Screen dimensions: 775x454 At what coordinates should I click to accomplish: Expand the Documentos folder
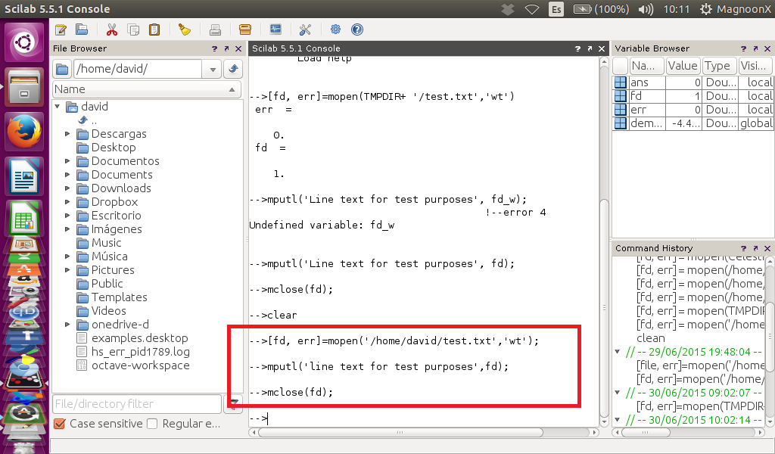[67, 161]
